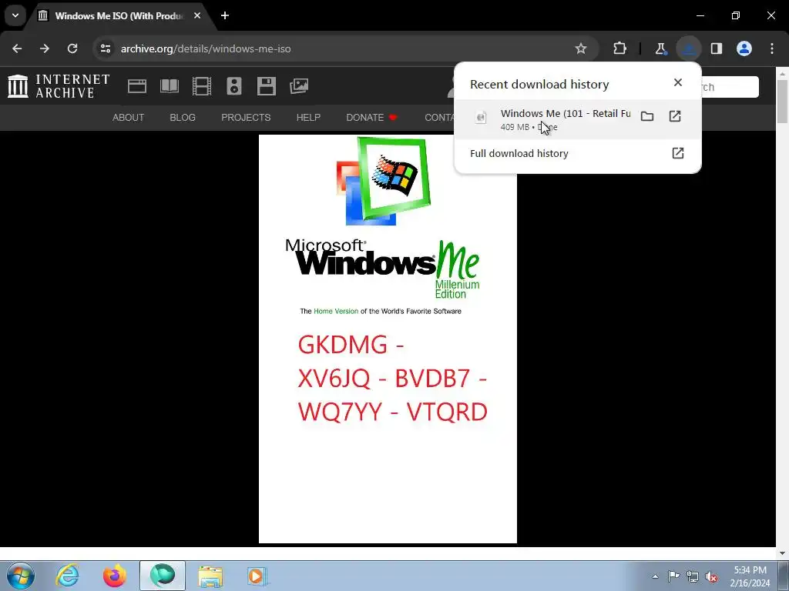Image resolution: width=789 pixels, height=591 pixels.
Task: Open the Software floppy disk icon
Action: tap(266, 86)
